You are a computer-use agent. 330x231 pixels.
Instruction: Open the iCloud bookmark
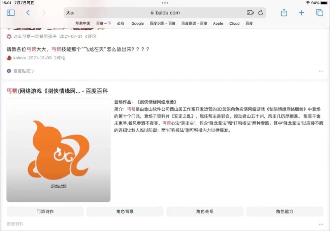pyautogui.click(x=234, y=23)
